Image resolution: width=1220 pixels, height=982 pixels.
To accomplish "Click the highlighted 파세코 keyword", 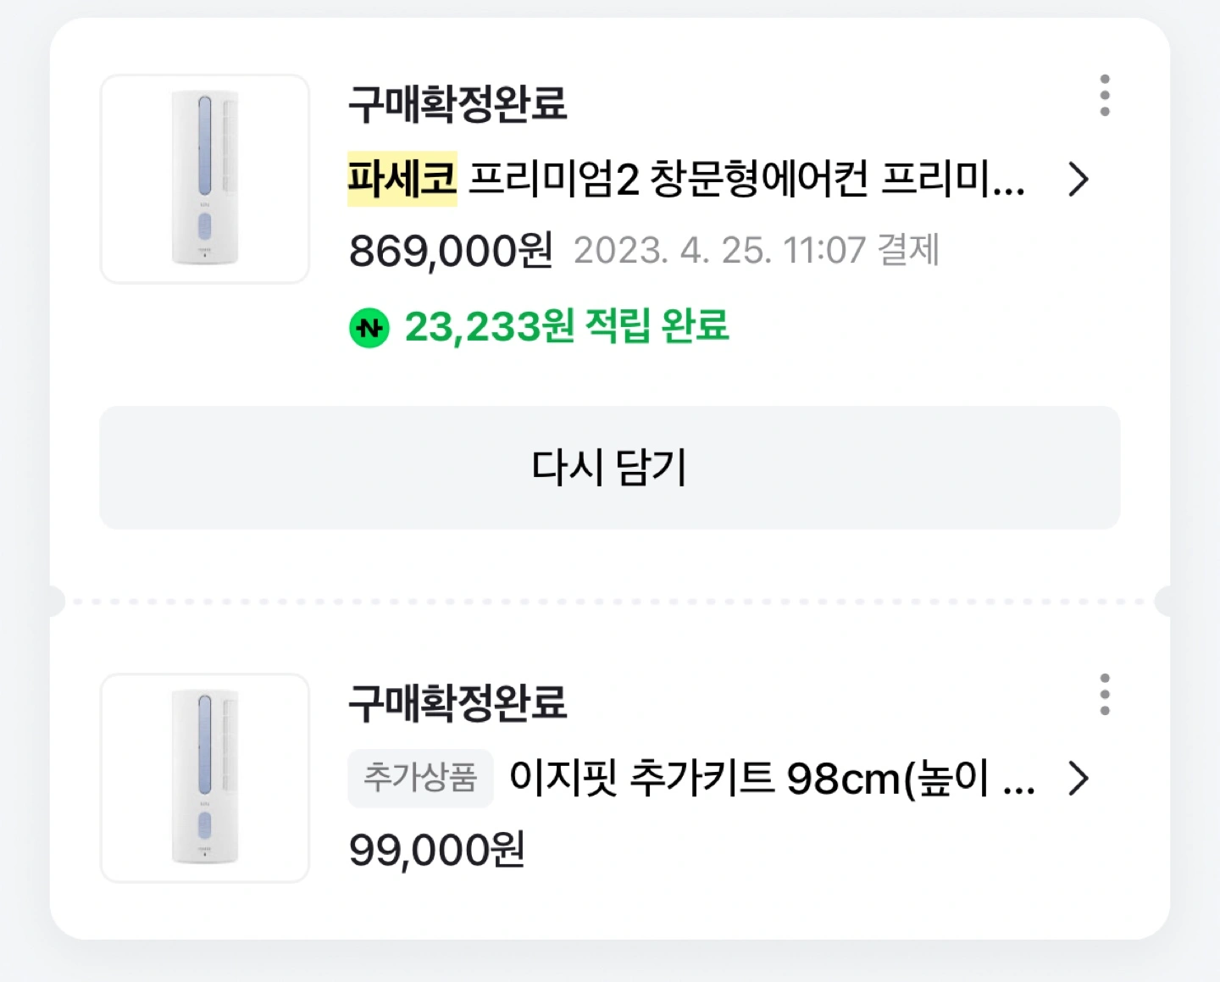I will coord(402,179).
